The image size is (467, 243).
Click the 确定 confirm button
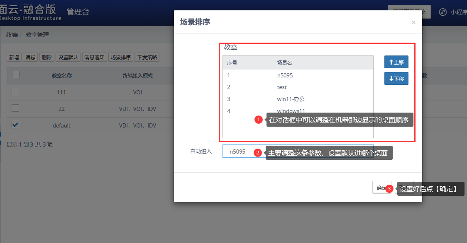click(381, 188)
